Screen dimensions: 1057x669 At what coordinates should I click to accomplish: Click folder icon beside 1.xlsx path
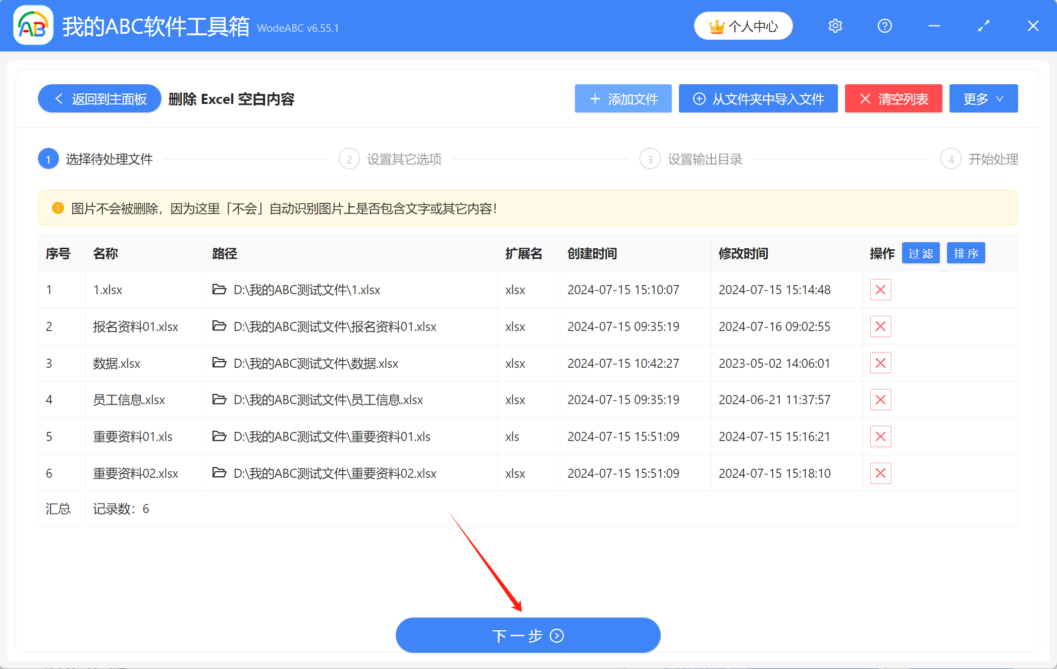(219, 290)
